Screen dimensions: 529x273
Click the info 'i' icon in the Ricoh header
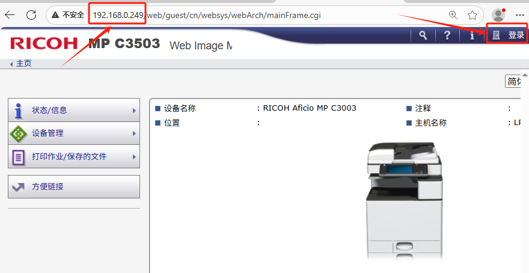point(472,35)
